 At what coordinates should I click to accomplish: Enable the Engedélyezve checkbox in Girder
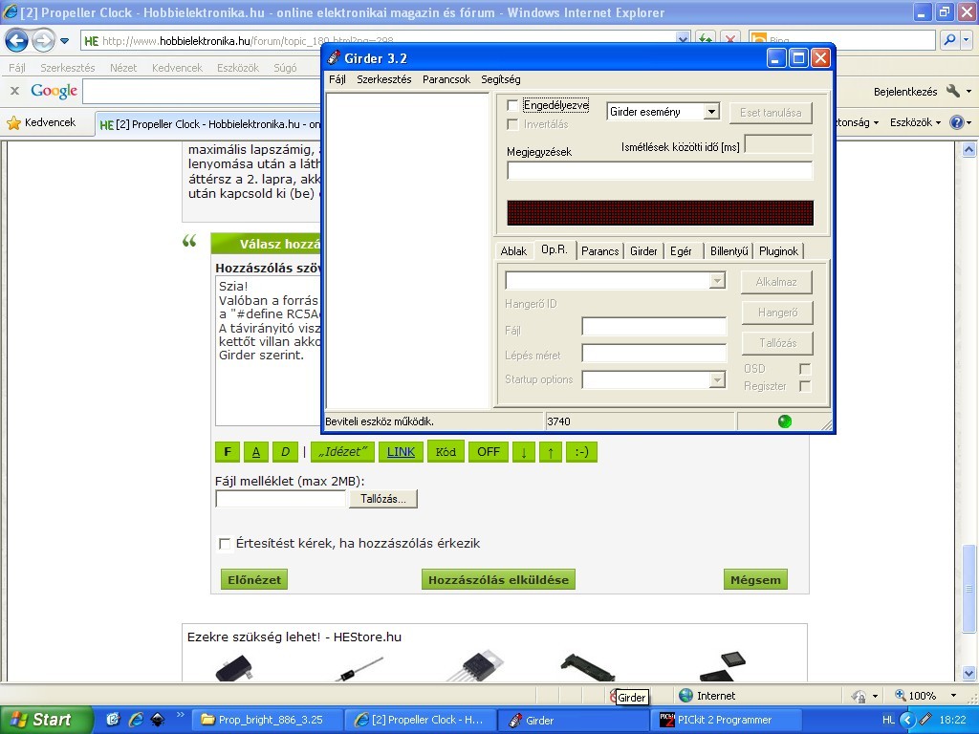tap(512, 105)
